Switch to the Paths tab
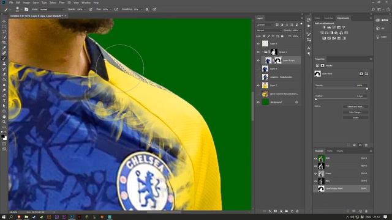392x220 pixels. (x=330, y=151)
